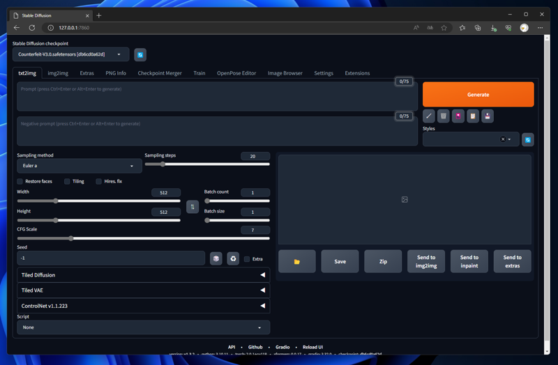The height and width of the screenshot is (365, 558).
Task: Expand ControlNet v1.1.223 section
Action: pyautogui.click(x=144, y=306)
